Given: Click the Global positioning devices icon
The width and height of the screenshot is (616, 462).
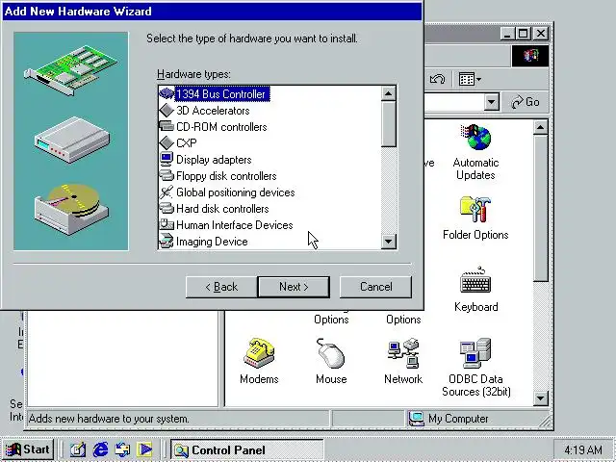Looking at the screenshot, I should coord(167,192).
